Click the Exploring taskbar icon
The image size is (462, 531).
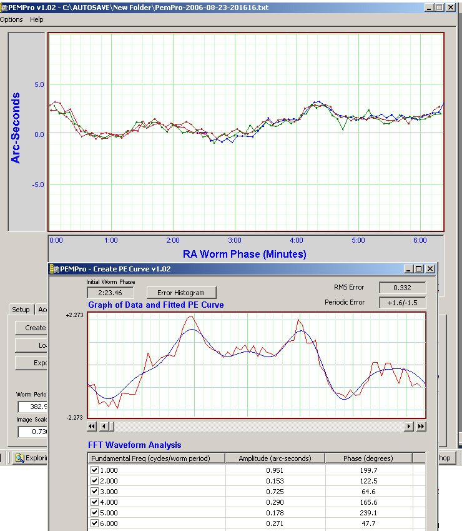(19, 458)
